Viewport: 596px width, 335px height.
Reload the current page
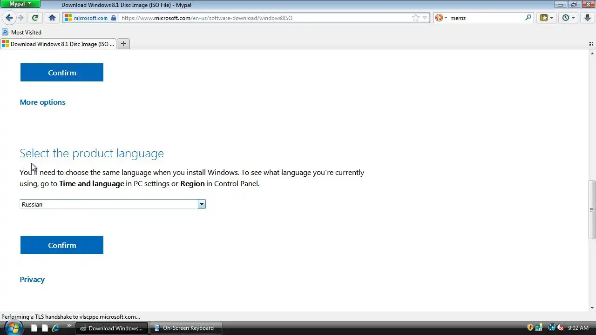(x=35, y=18)
